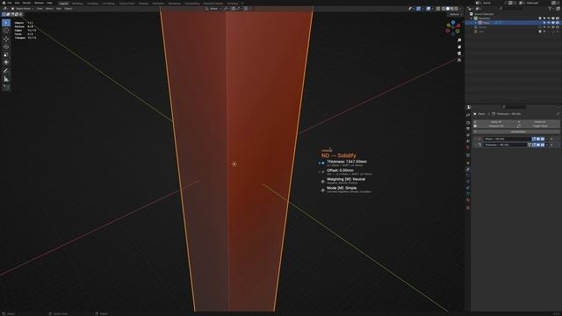
Task: Toggle render visibility for the Offset modifier
Action: point(543,139)
